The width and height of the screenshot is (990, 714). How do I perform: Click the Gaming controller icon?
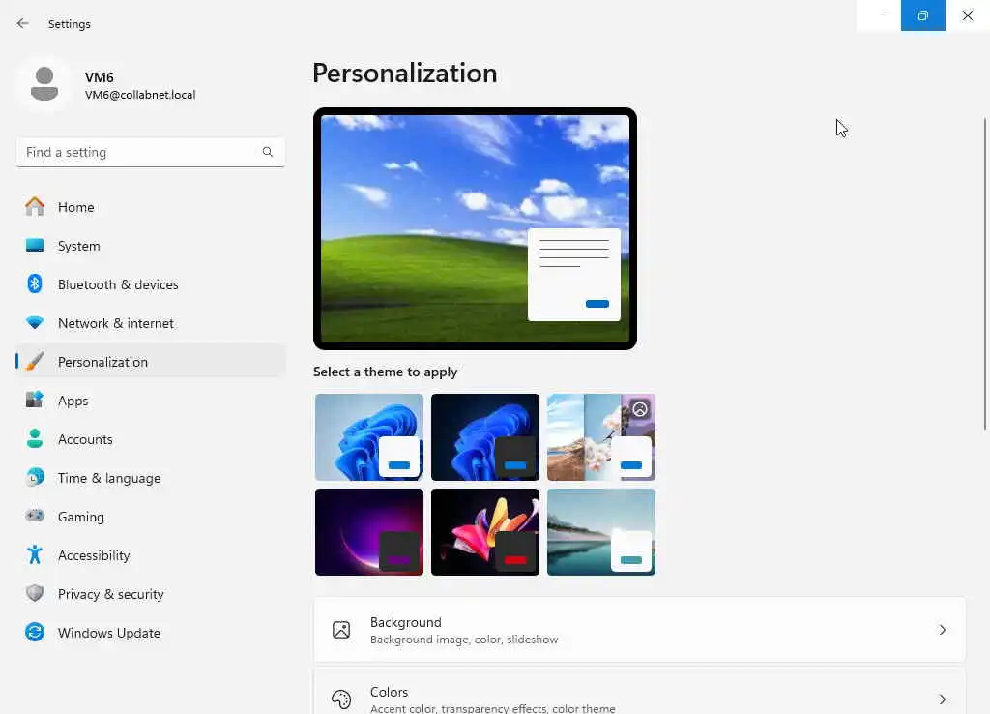click(35, 516)
